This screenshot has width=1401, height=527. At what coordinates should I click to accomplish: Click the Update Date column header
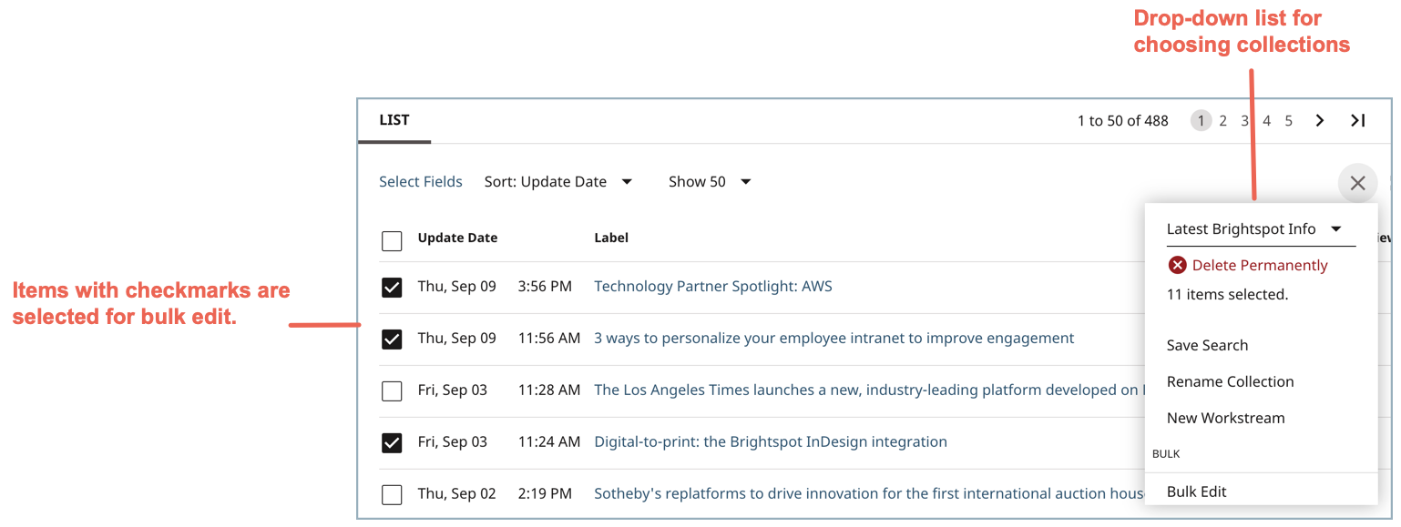[x=457, y=238]
